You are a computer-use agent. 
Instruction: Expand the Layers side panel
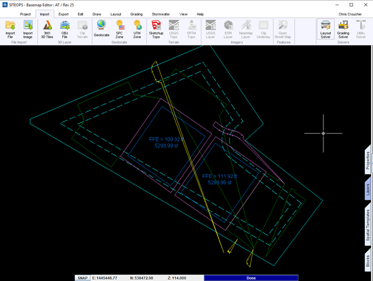click(368, 190)
